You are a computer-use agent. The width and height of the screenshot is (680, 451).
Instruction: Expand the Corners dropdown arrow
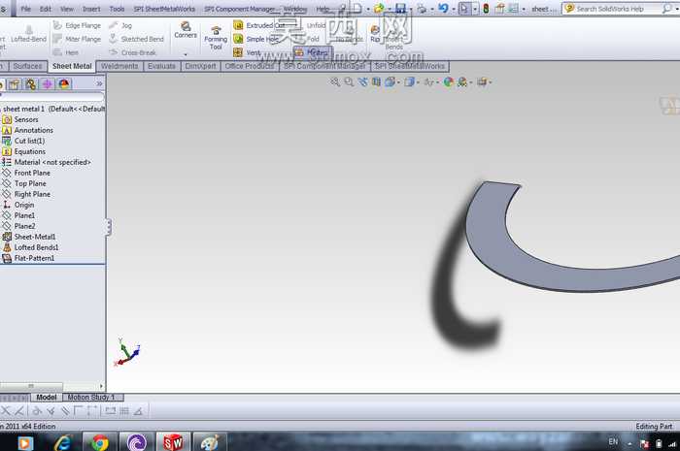pyautogui.click(x=186, y=54)
